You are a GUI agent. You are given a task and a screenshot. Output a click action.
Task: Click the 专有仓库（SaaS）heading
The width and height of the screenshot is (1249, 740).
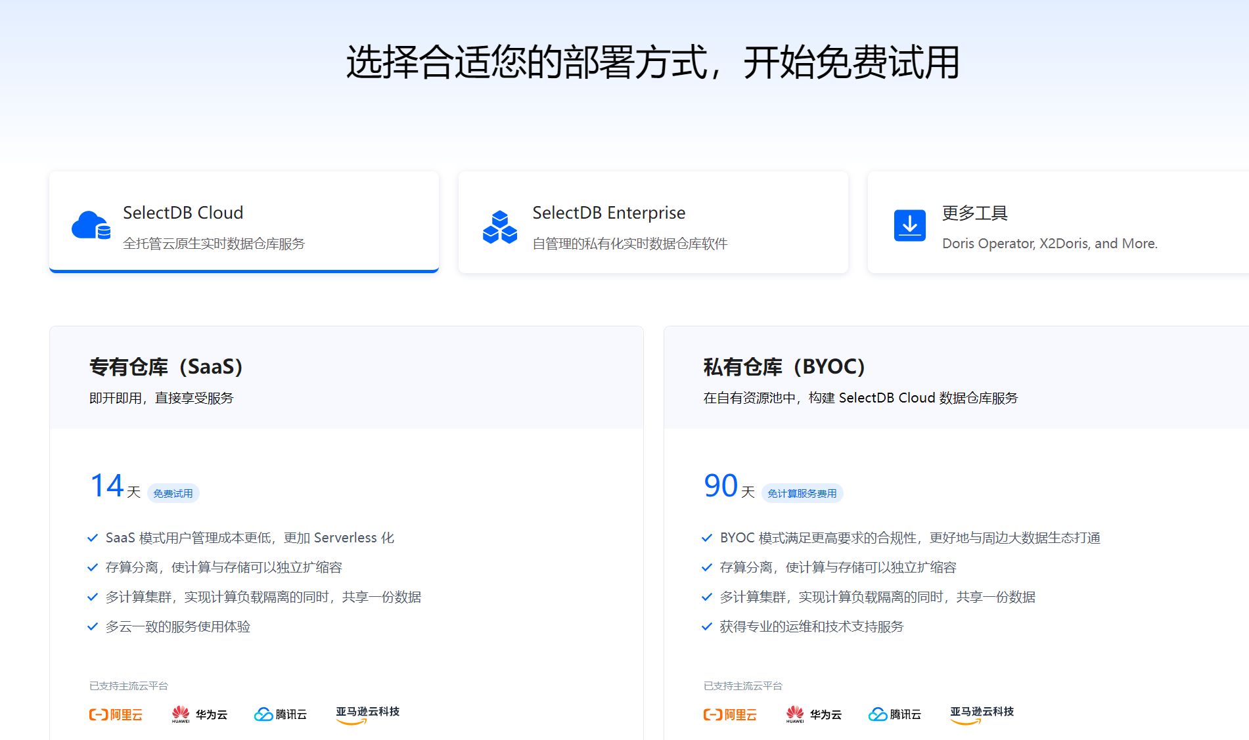[x=166, y=366]
